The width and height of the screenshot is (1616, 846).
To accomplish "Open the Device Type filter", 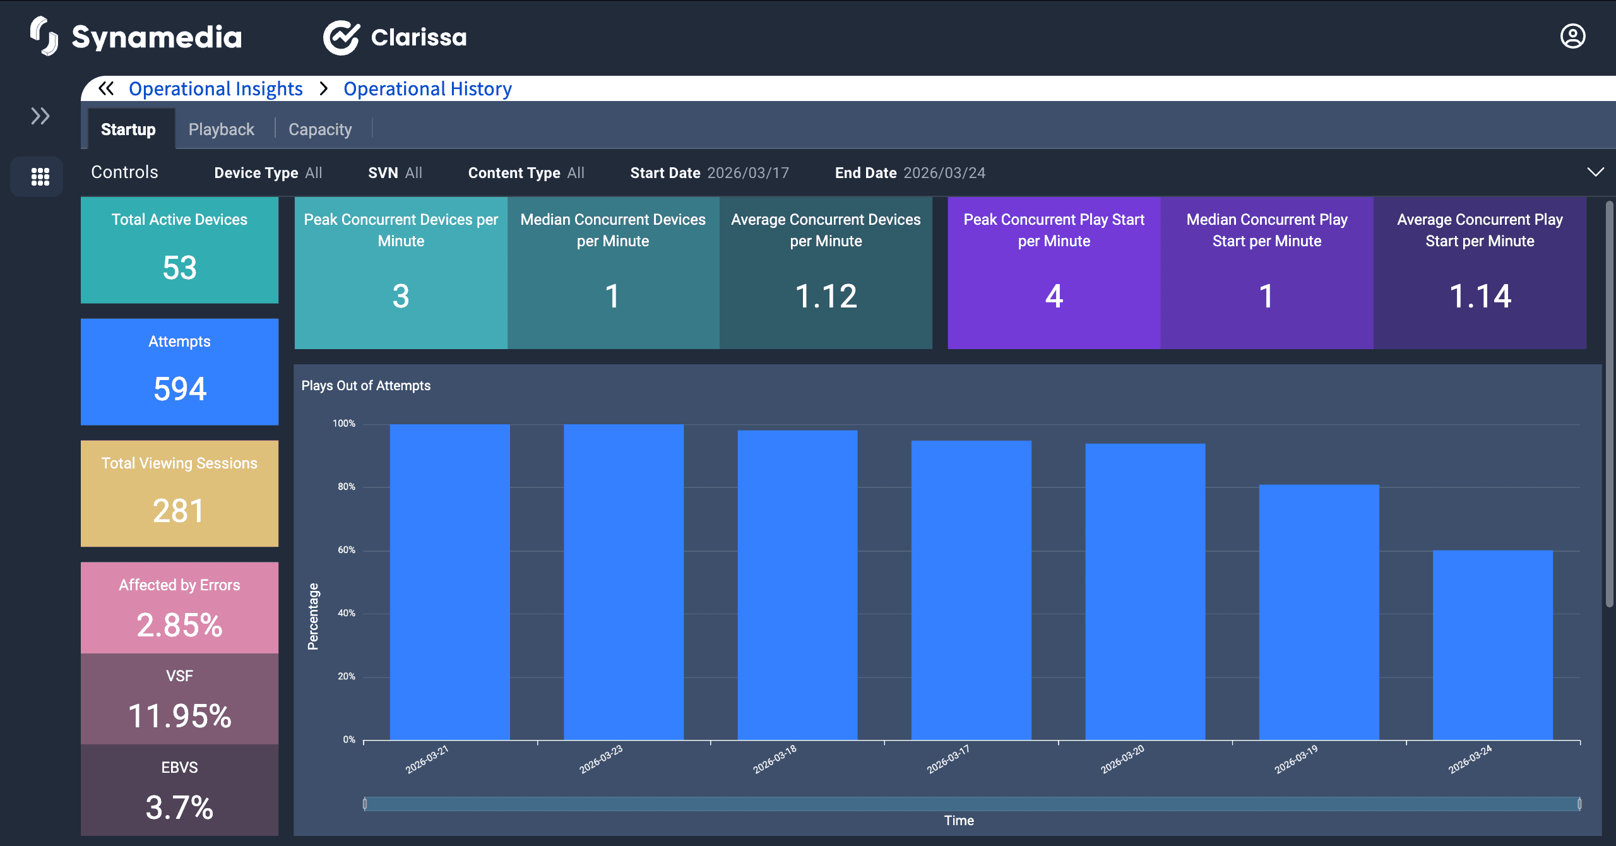I will 268,173.
